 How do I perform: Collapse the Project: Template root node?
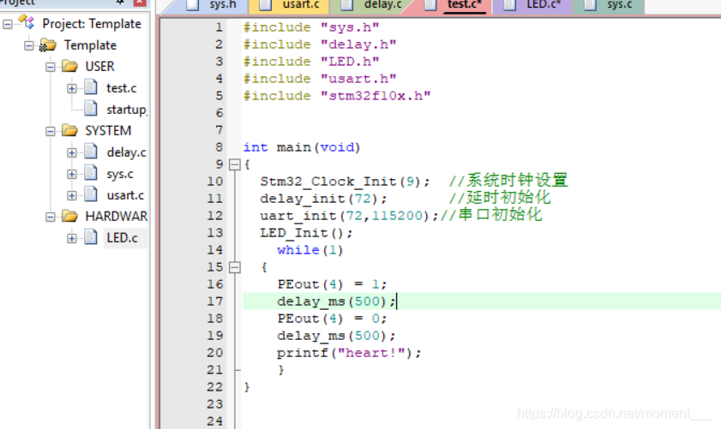8,24
